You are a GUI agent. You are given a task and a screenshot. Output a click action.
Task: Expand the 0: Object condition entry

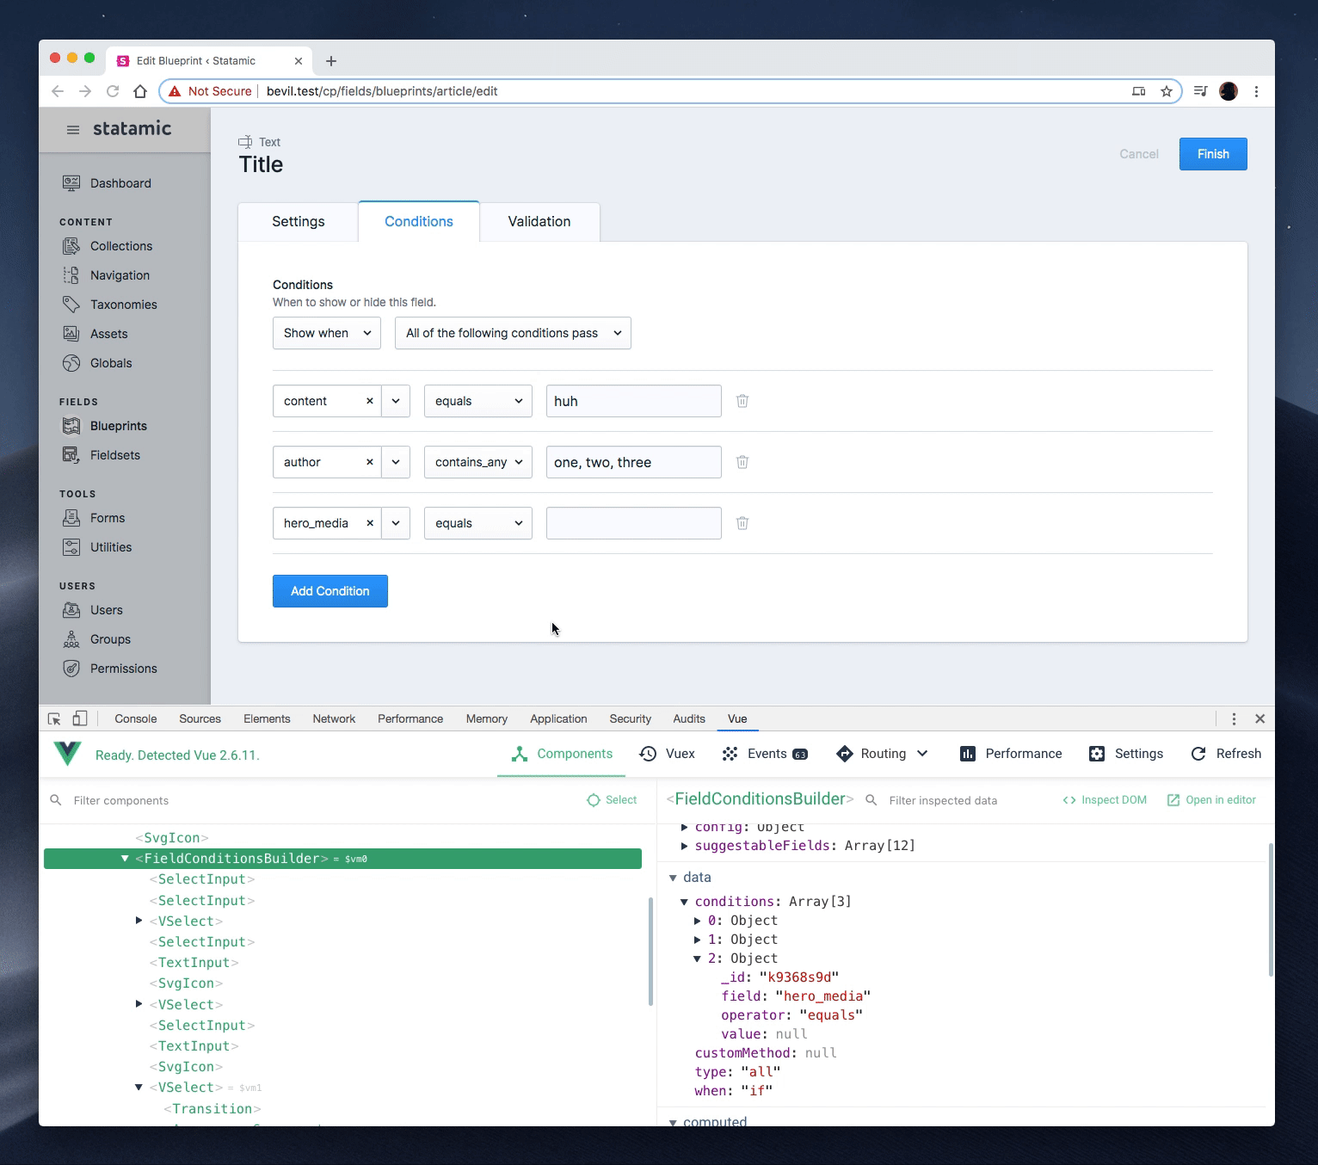(698, 921)
